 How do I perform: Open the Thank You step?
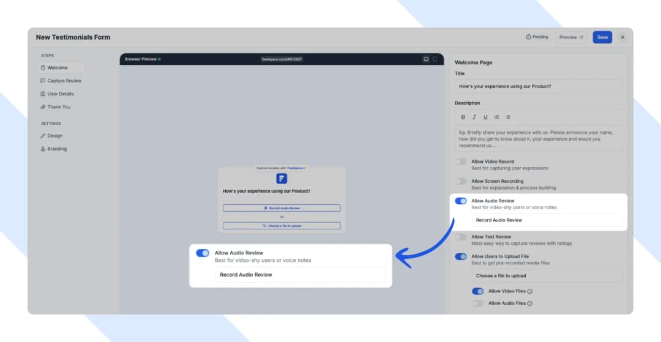(x=56, y=107)
